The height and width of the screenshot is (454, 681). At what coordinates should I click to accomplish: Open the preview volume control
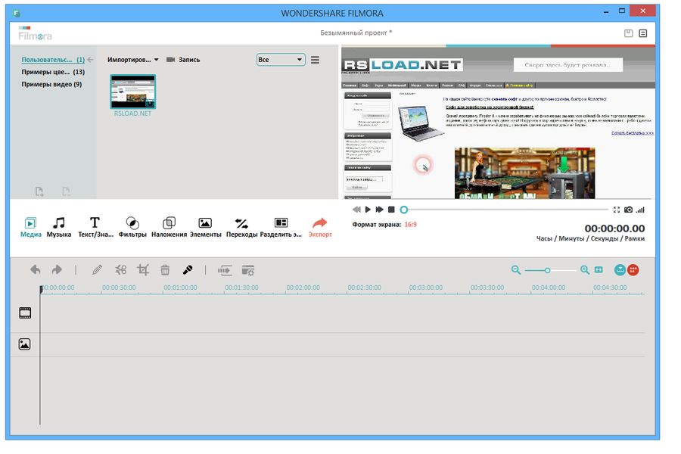click(640, 210)
